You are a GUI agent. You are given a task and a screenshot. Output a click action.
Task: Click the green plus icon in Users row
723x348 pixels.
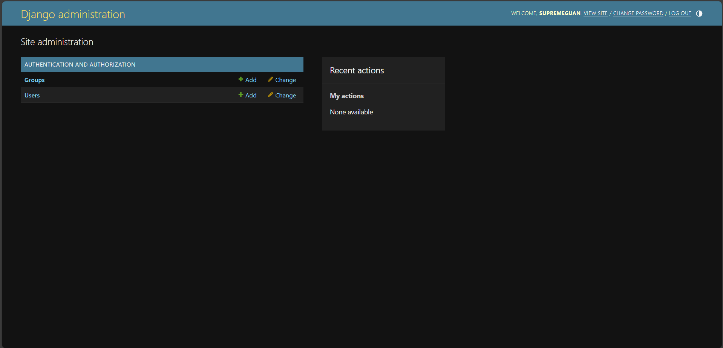(x=240, y=95)
